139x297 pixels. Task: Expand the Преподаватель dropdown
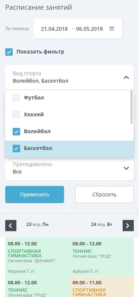(69, 168)
